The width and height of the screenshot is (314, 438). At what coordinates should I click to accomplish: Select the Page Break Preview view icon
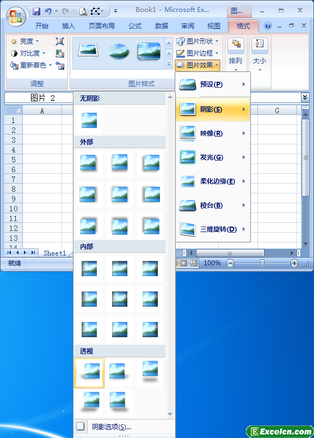tap(194, 263)
